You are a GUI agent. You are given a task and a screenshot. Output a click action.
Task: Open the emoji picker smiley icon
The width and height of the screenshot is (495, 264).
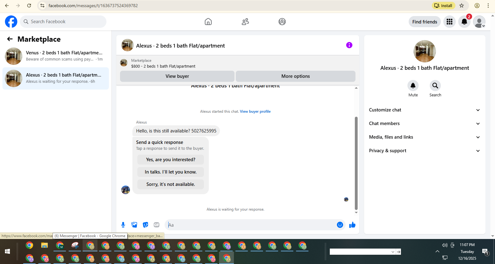coord(340,225)
